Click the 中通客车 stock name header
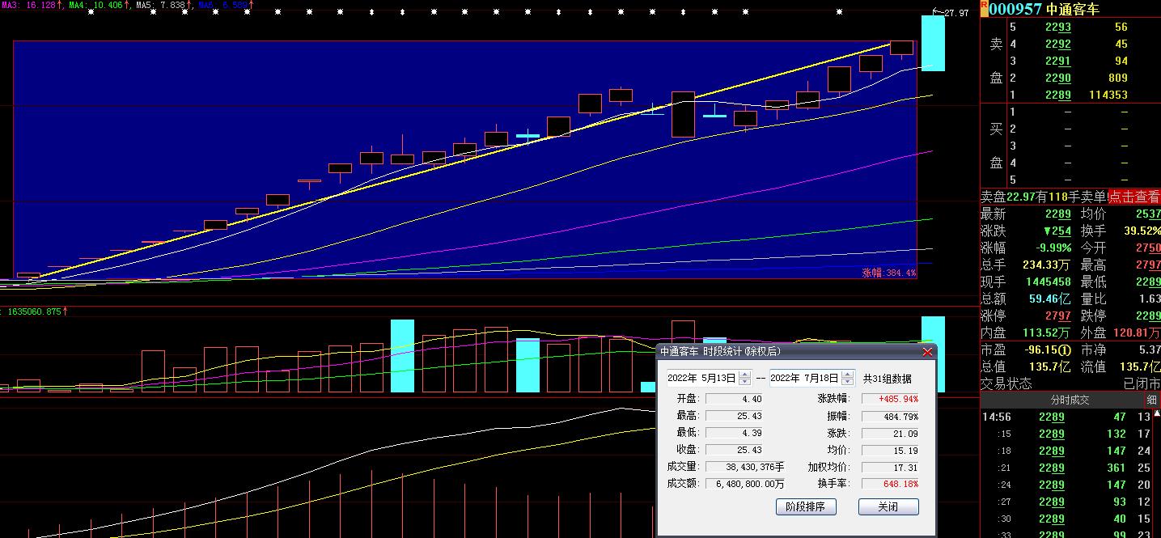The height and width of the screenshot is (538, 1161). tap(1073, 9)
